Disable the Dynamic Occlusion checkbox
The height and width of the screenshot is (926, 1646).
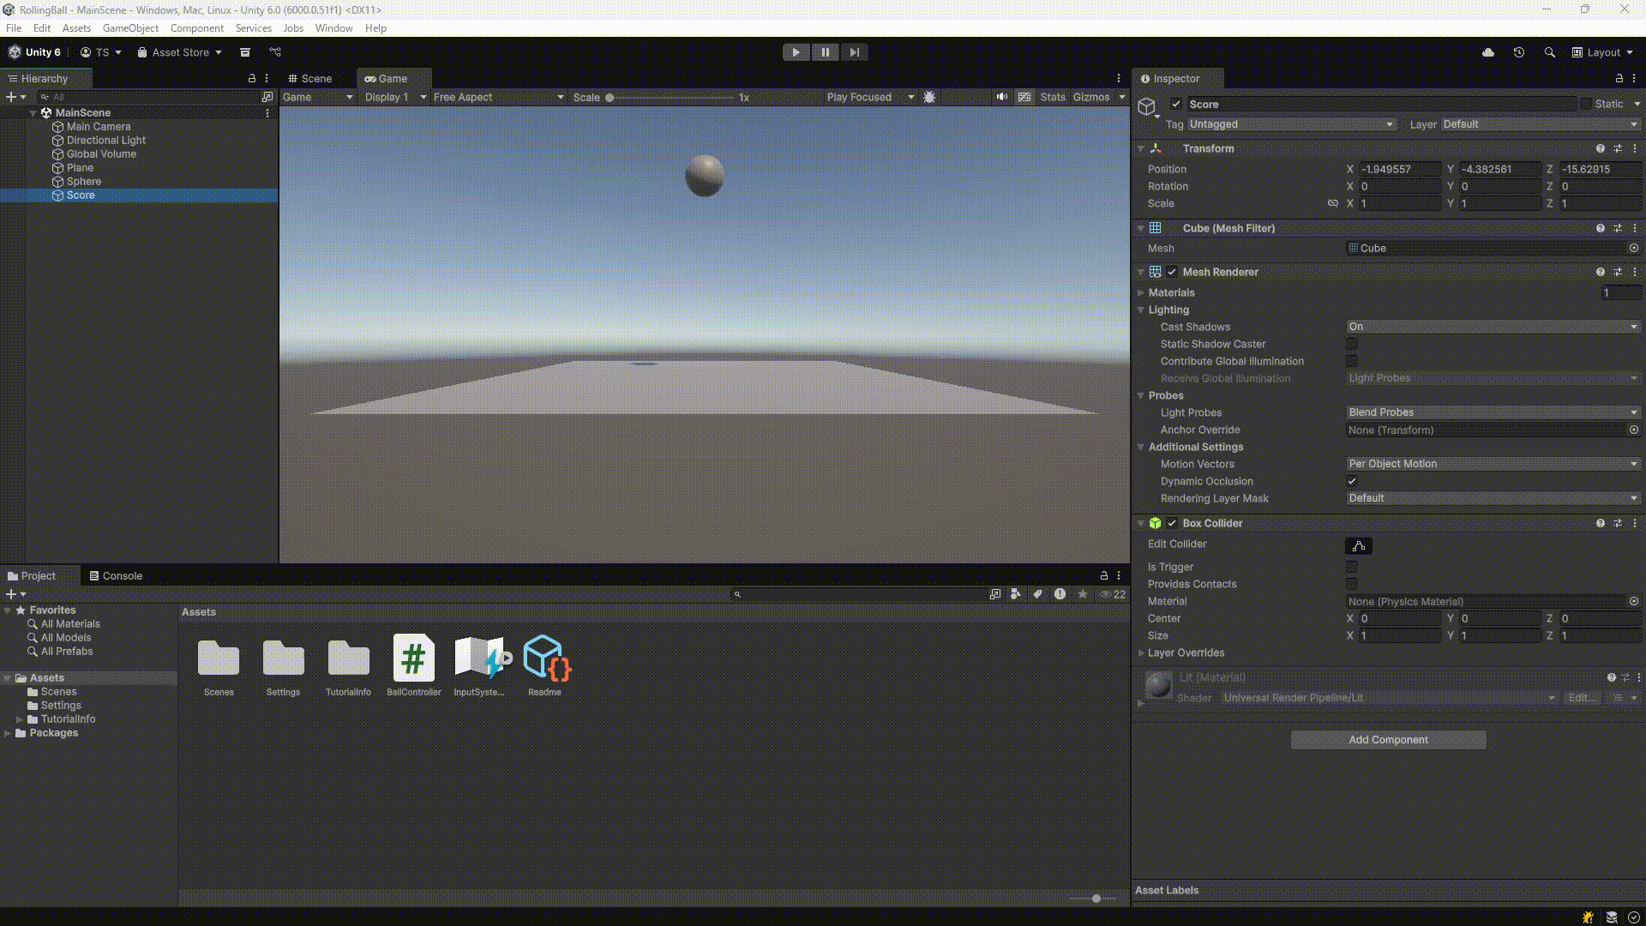coord(1352,481)
